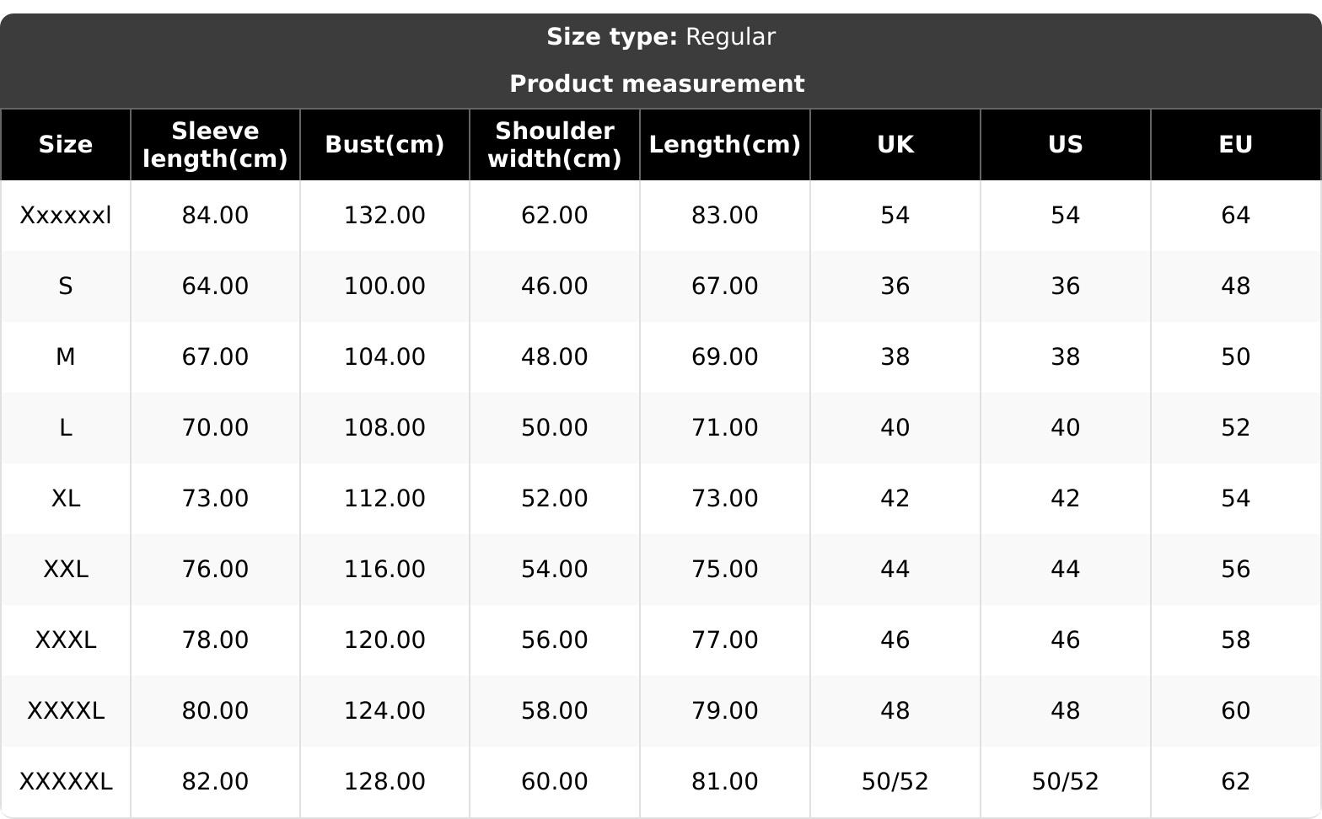Select the Xxxxxxl size cell
The height and width of the screenshot is (819, 1322).
click(66, 216)
